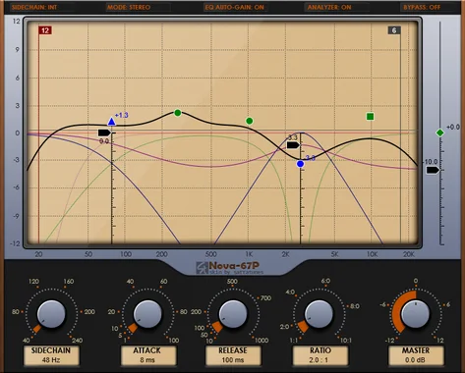Click the 1000 mark on Release dial
The image size is (465, 373).
[262, 341]
